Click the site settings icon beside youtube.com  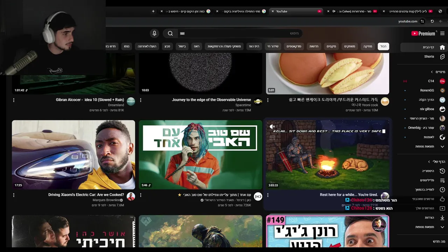422,21
